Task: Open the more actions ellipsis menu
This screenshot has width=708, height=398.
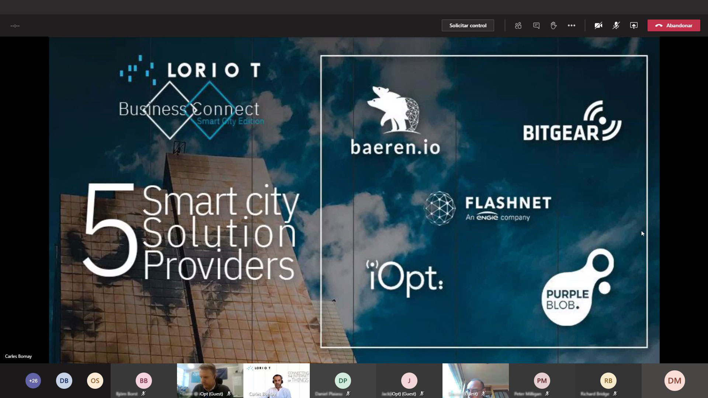Action: [572, 25]
